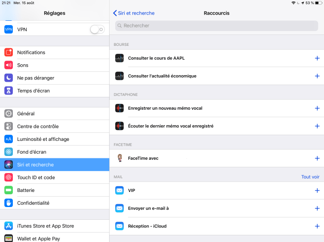Toggle the VPN switch
Viewport: 324px width, 242px height.
(x=97, y=29)
